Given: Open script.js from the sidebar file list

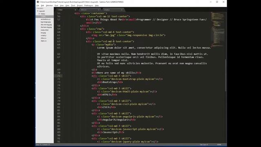Looking at the screenshot, I should point(44,36).
